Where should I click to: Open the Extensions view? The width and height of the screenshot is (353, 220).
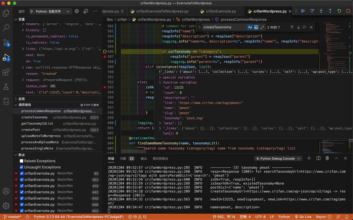point(6,72)
